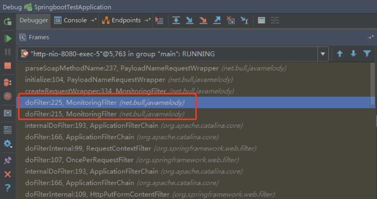377x199 pixels.
Task: Click the Step Out icon
Action: 217,21
